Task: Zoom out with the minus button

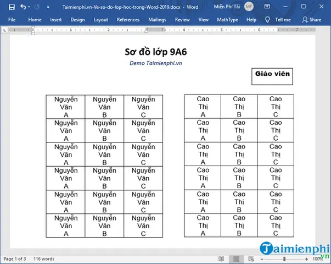Action: [x=262, y=259]
